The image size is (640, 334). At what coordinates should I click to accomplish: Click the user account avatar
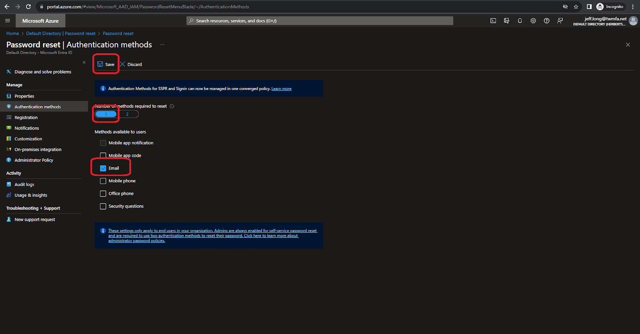(x=633, y=21)
